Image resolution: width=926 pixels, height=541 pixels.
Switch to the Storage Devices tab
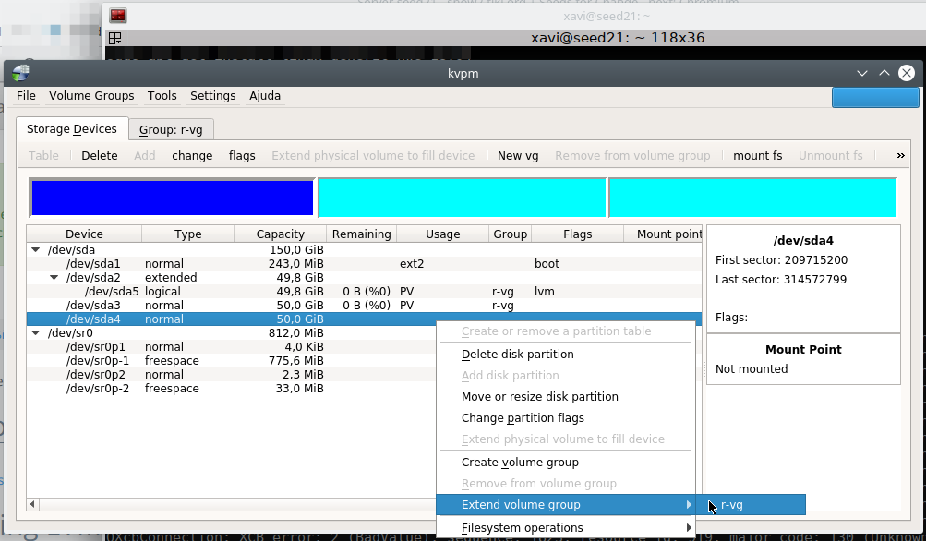pos(72,128)
